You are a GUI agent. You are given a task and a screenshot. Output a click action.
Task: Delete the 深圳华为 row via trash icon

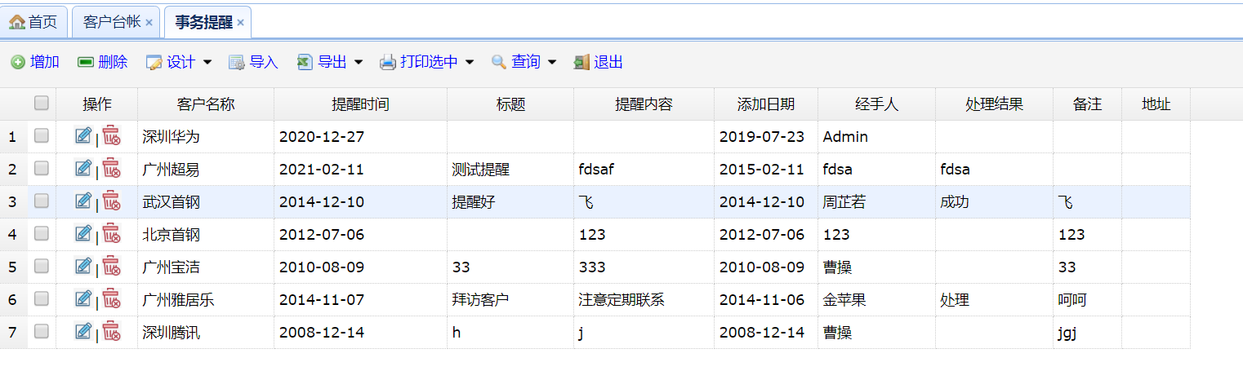tap(111, 135)
